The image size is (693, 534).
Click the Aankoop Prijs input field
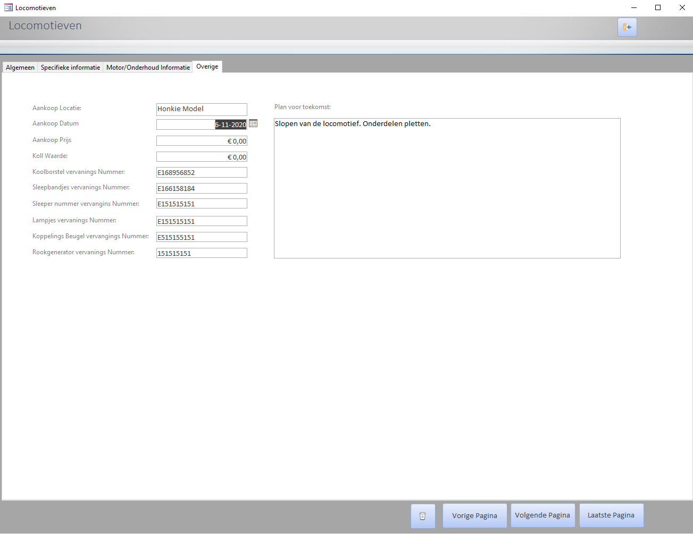pyautogui.click(x=202, y=141)
